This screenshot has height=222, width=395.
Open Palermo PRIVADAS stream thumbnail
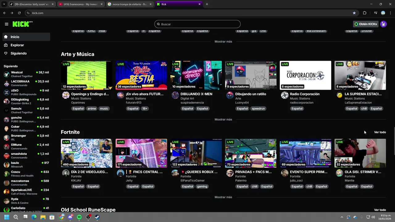[251, 153]
